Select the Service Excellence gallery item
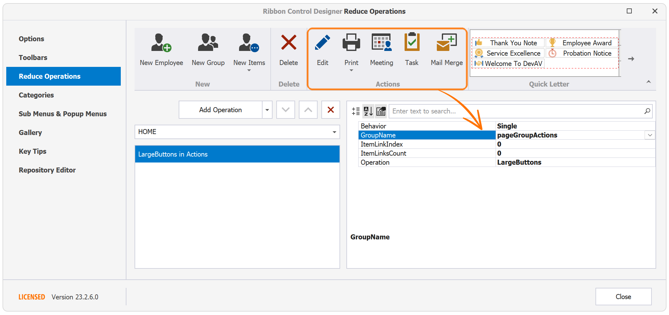The height and width of the screenshot is (315, 669). point(508,53)
